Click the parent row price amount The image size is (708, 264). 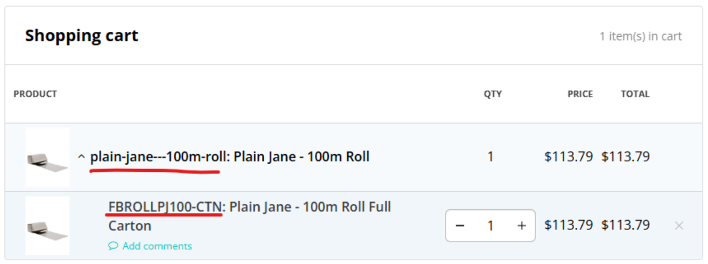pos(568,157)
